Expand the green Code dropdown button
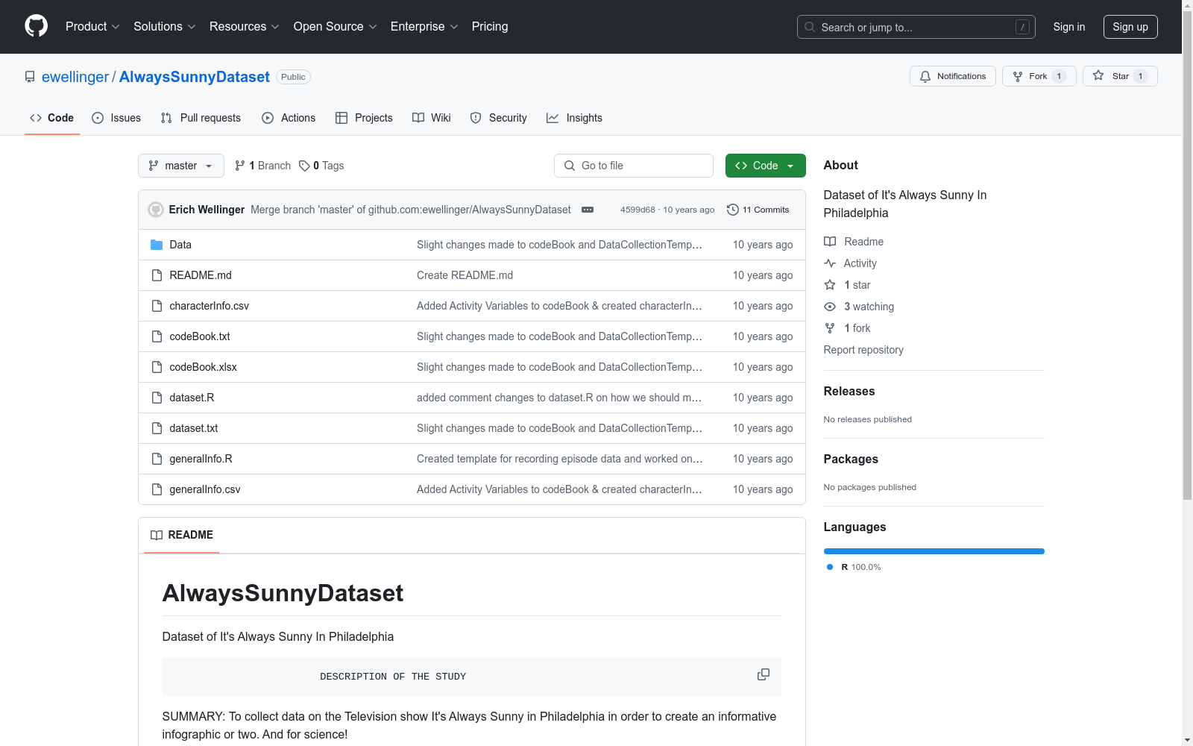1193x746 pixels. pos(765,166)
